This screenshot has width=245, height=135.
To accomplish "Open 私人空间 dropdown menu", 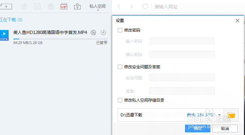I will pyautogui.click(x=98, y=7).
